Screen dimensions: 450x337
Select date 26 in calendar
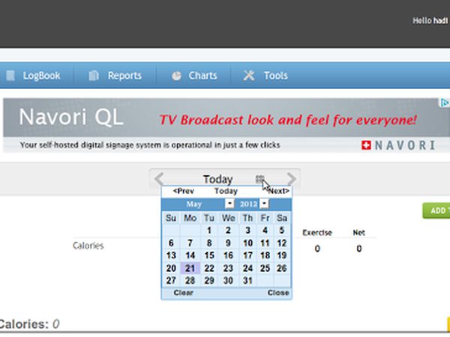[x=282, y=268]
